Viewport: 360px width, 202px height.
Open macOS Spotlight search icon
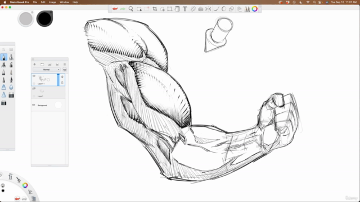[314, 2]
